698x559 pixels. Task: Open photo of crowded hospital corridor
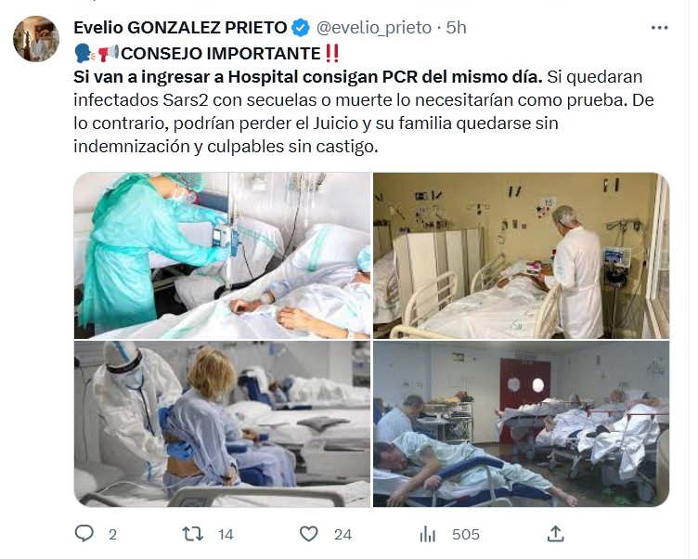click(x=521, y=424)
